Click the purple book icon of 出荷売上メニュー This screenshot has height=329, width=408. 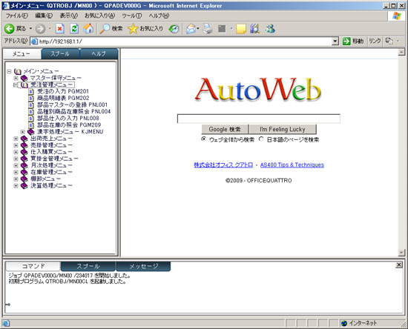24,139
